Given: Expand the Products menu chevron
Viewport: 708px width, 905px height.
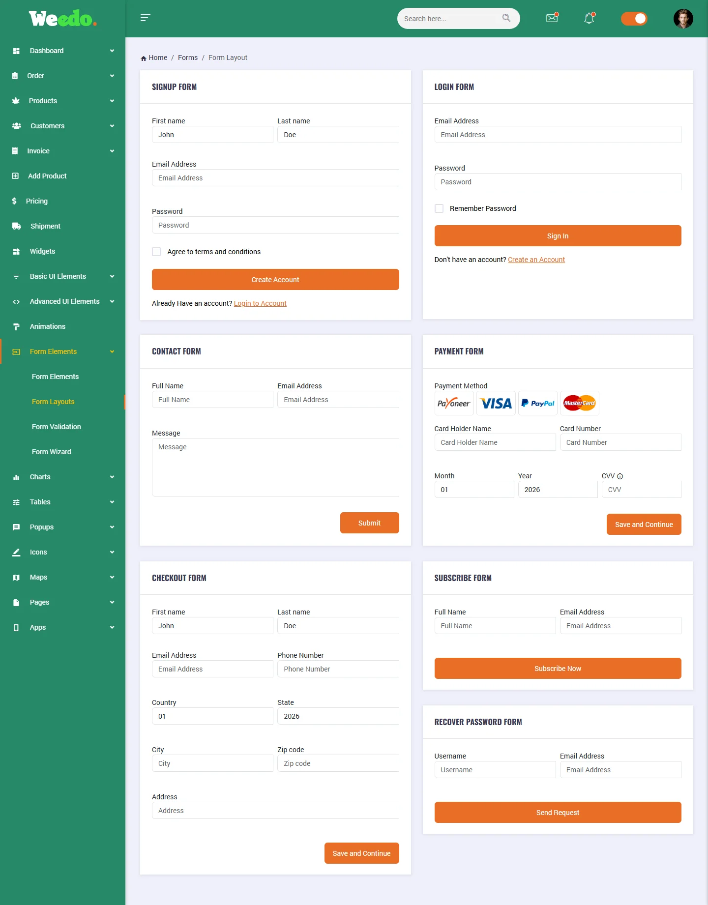Looking at the screenshot, I should tap(112, 101).
